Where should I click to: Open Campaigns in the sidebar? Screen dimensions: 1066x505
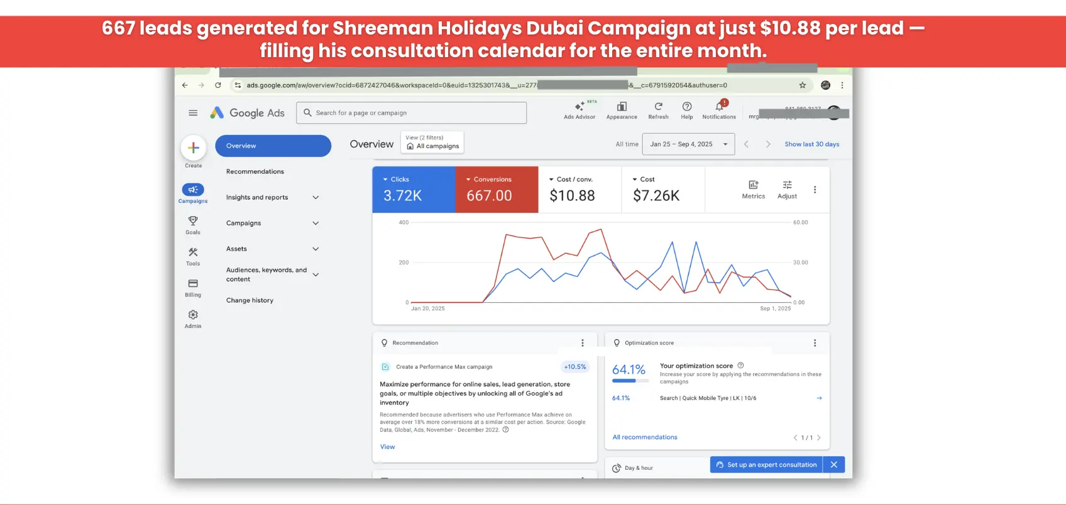click(x=193, y=193)
